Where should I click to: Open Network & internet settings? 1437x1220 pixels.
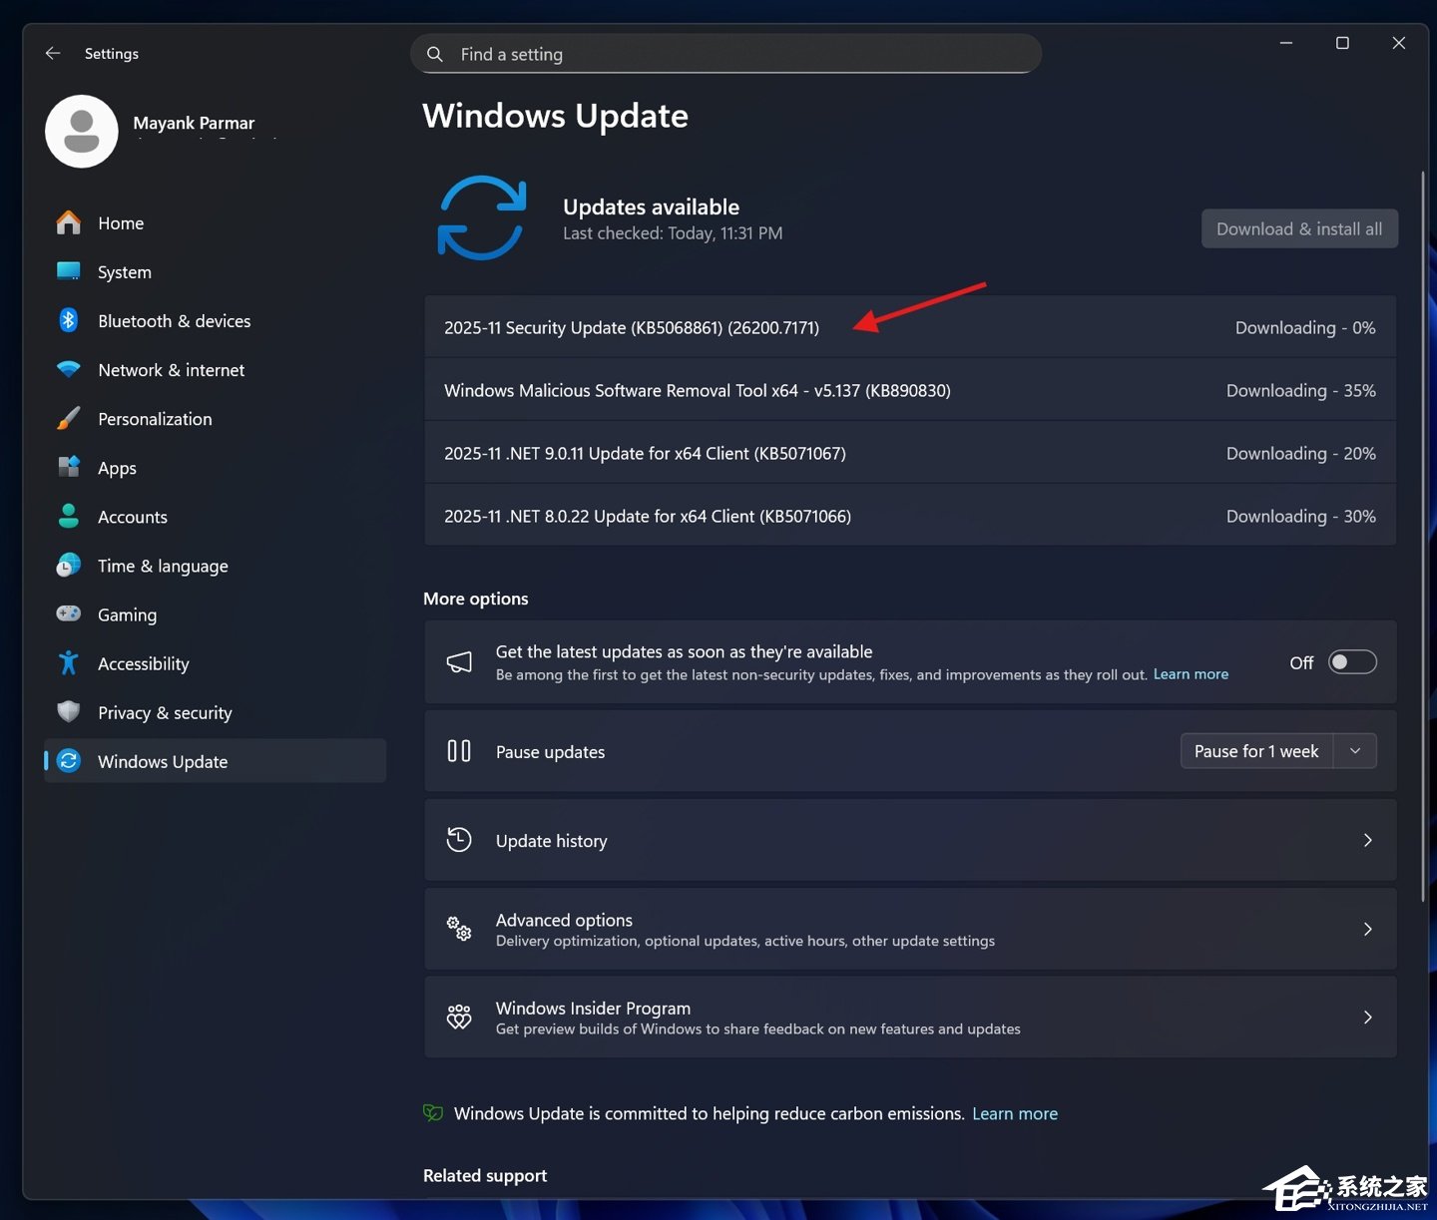pos(171,369)
